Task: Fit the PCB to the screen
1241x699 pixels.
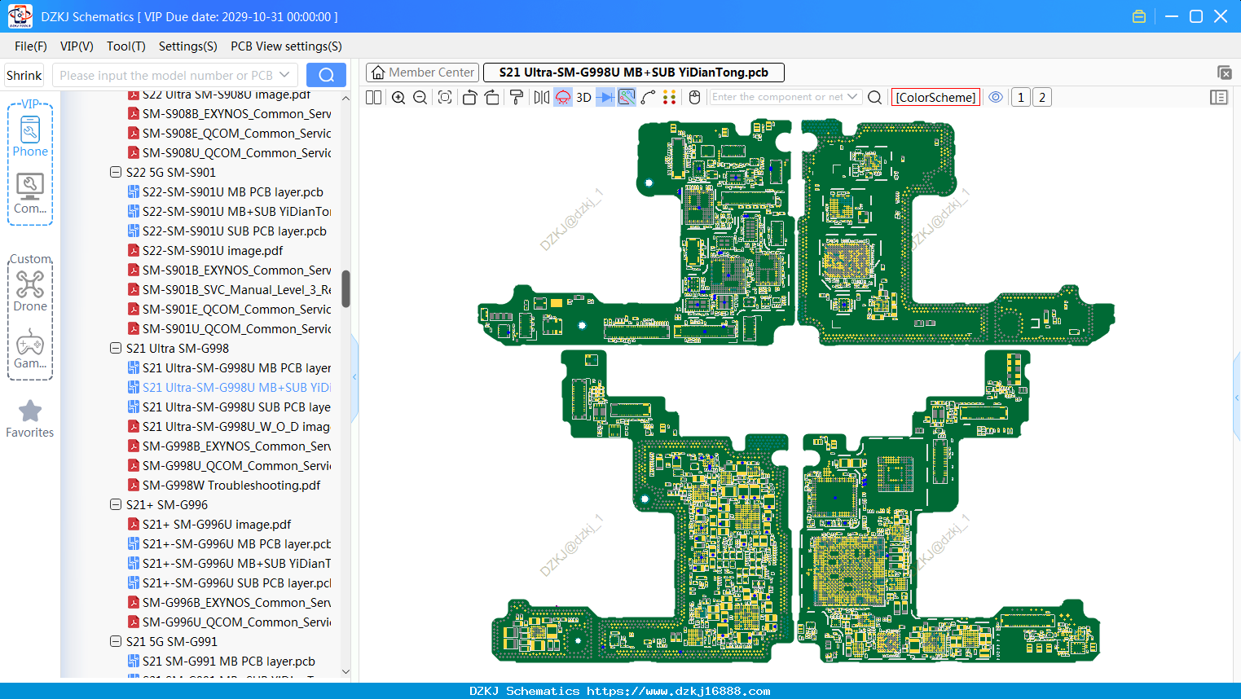Action: click(445, 98)
